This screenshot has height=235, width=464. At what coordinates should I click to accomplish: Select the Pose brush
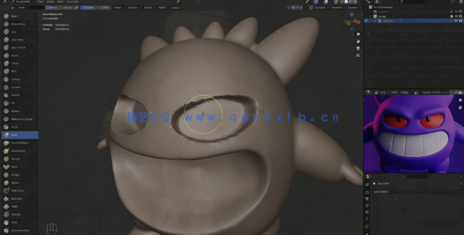(19, 167)
